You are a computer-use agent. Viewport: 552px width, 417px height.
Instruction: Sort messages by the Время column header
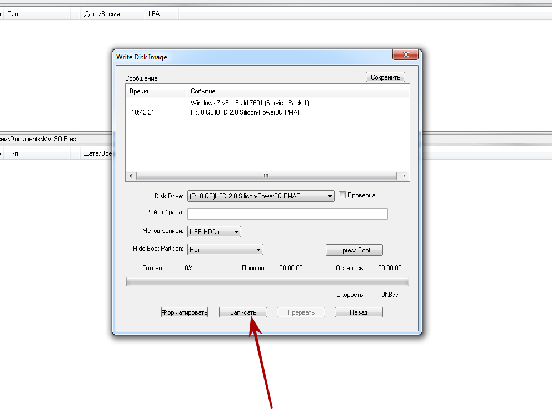(156, 91)
